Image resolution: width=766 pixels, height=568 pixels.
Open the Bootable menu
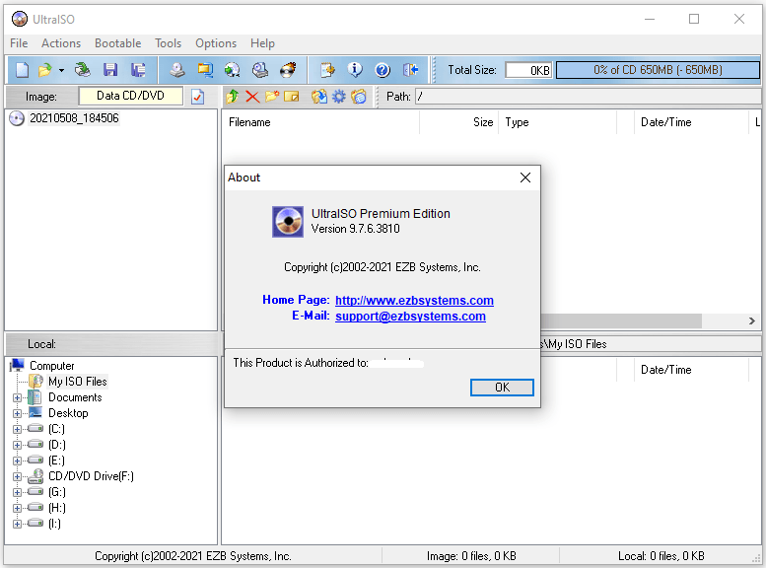[x=117, y=43]
